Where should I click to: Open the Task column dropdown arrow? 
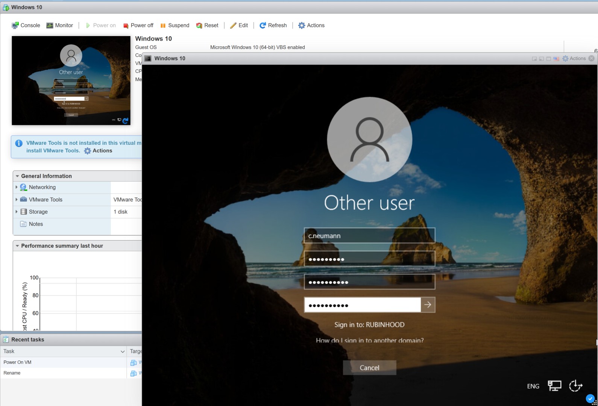click(122, 351)
